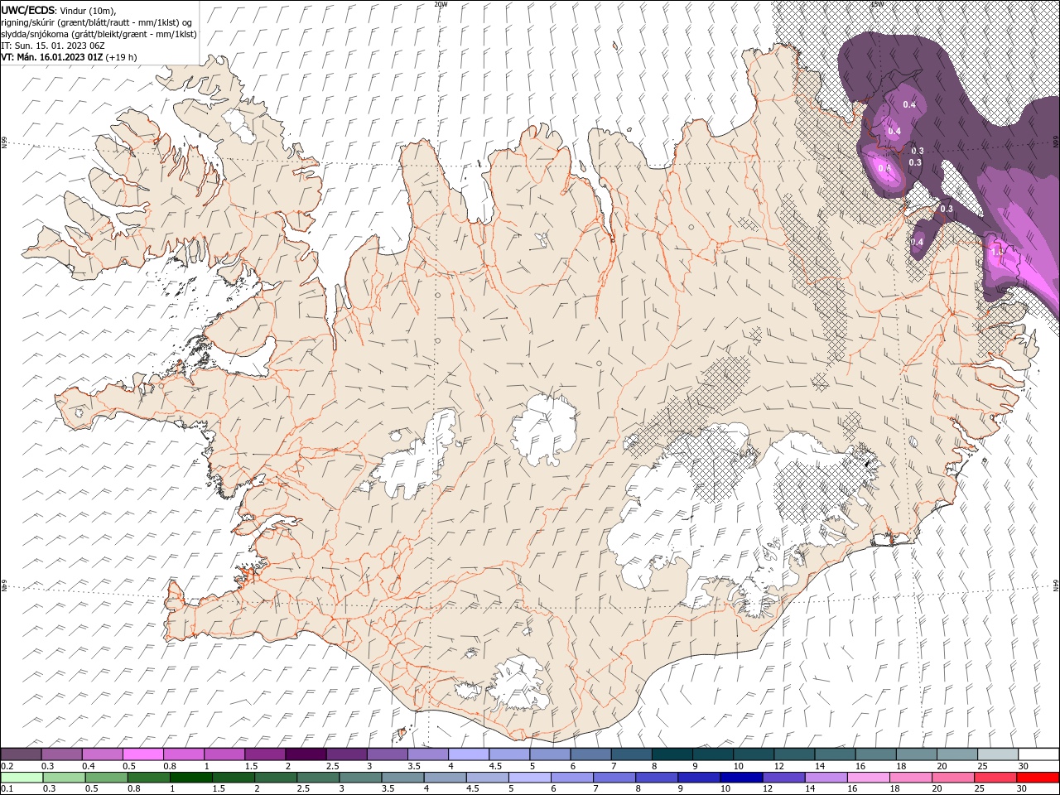Click the '(+19 h)' forecast offset text
The width and height of the screenshot is (1060, 795).
(x=121, y=57)
